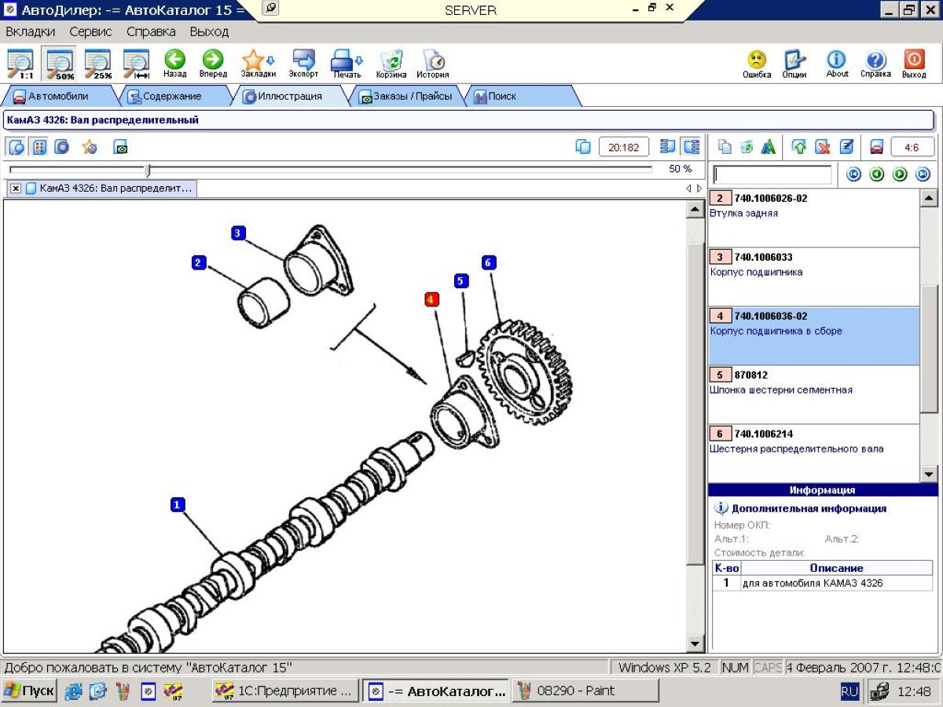The height and width of the screenshot is (707, 943).
Task: Go to the next part
Action: point(900,174)
